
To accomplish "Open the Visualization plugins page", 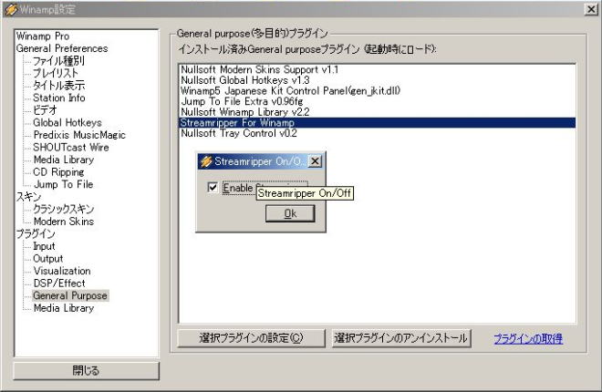I will (x=62, y=271).
